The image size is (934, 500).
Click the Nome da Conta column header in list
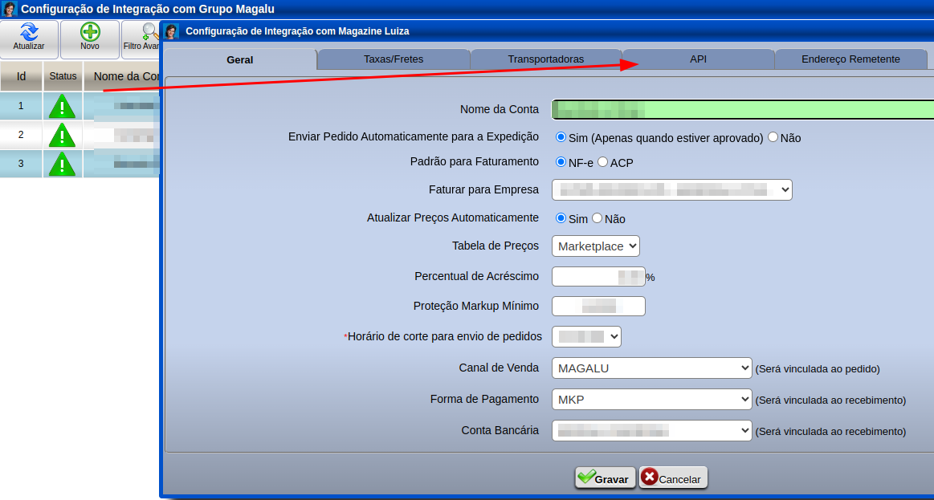coord(122,76)
